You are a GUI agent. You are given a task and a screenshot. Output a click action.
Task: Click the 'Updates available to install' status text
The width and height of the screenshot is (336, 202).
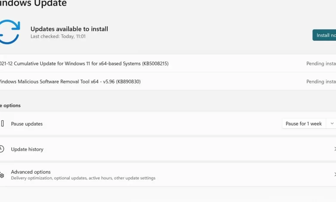coord(69,29)
